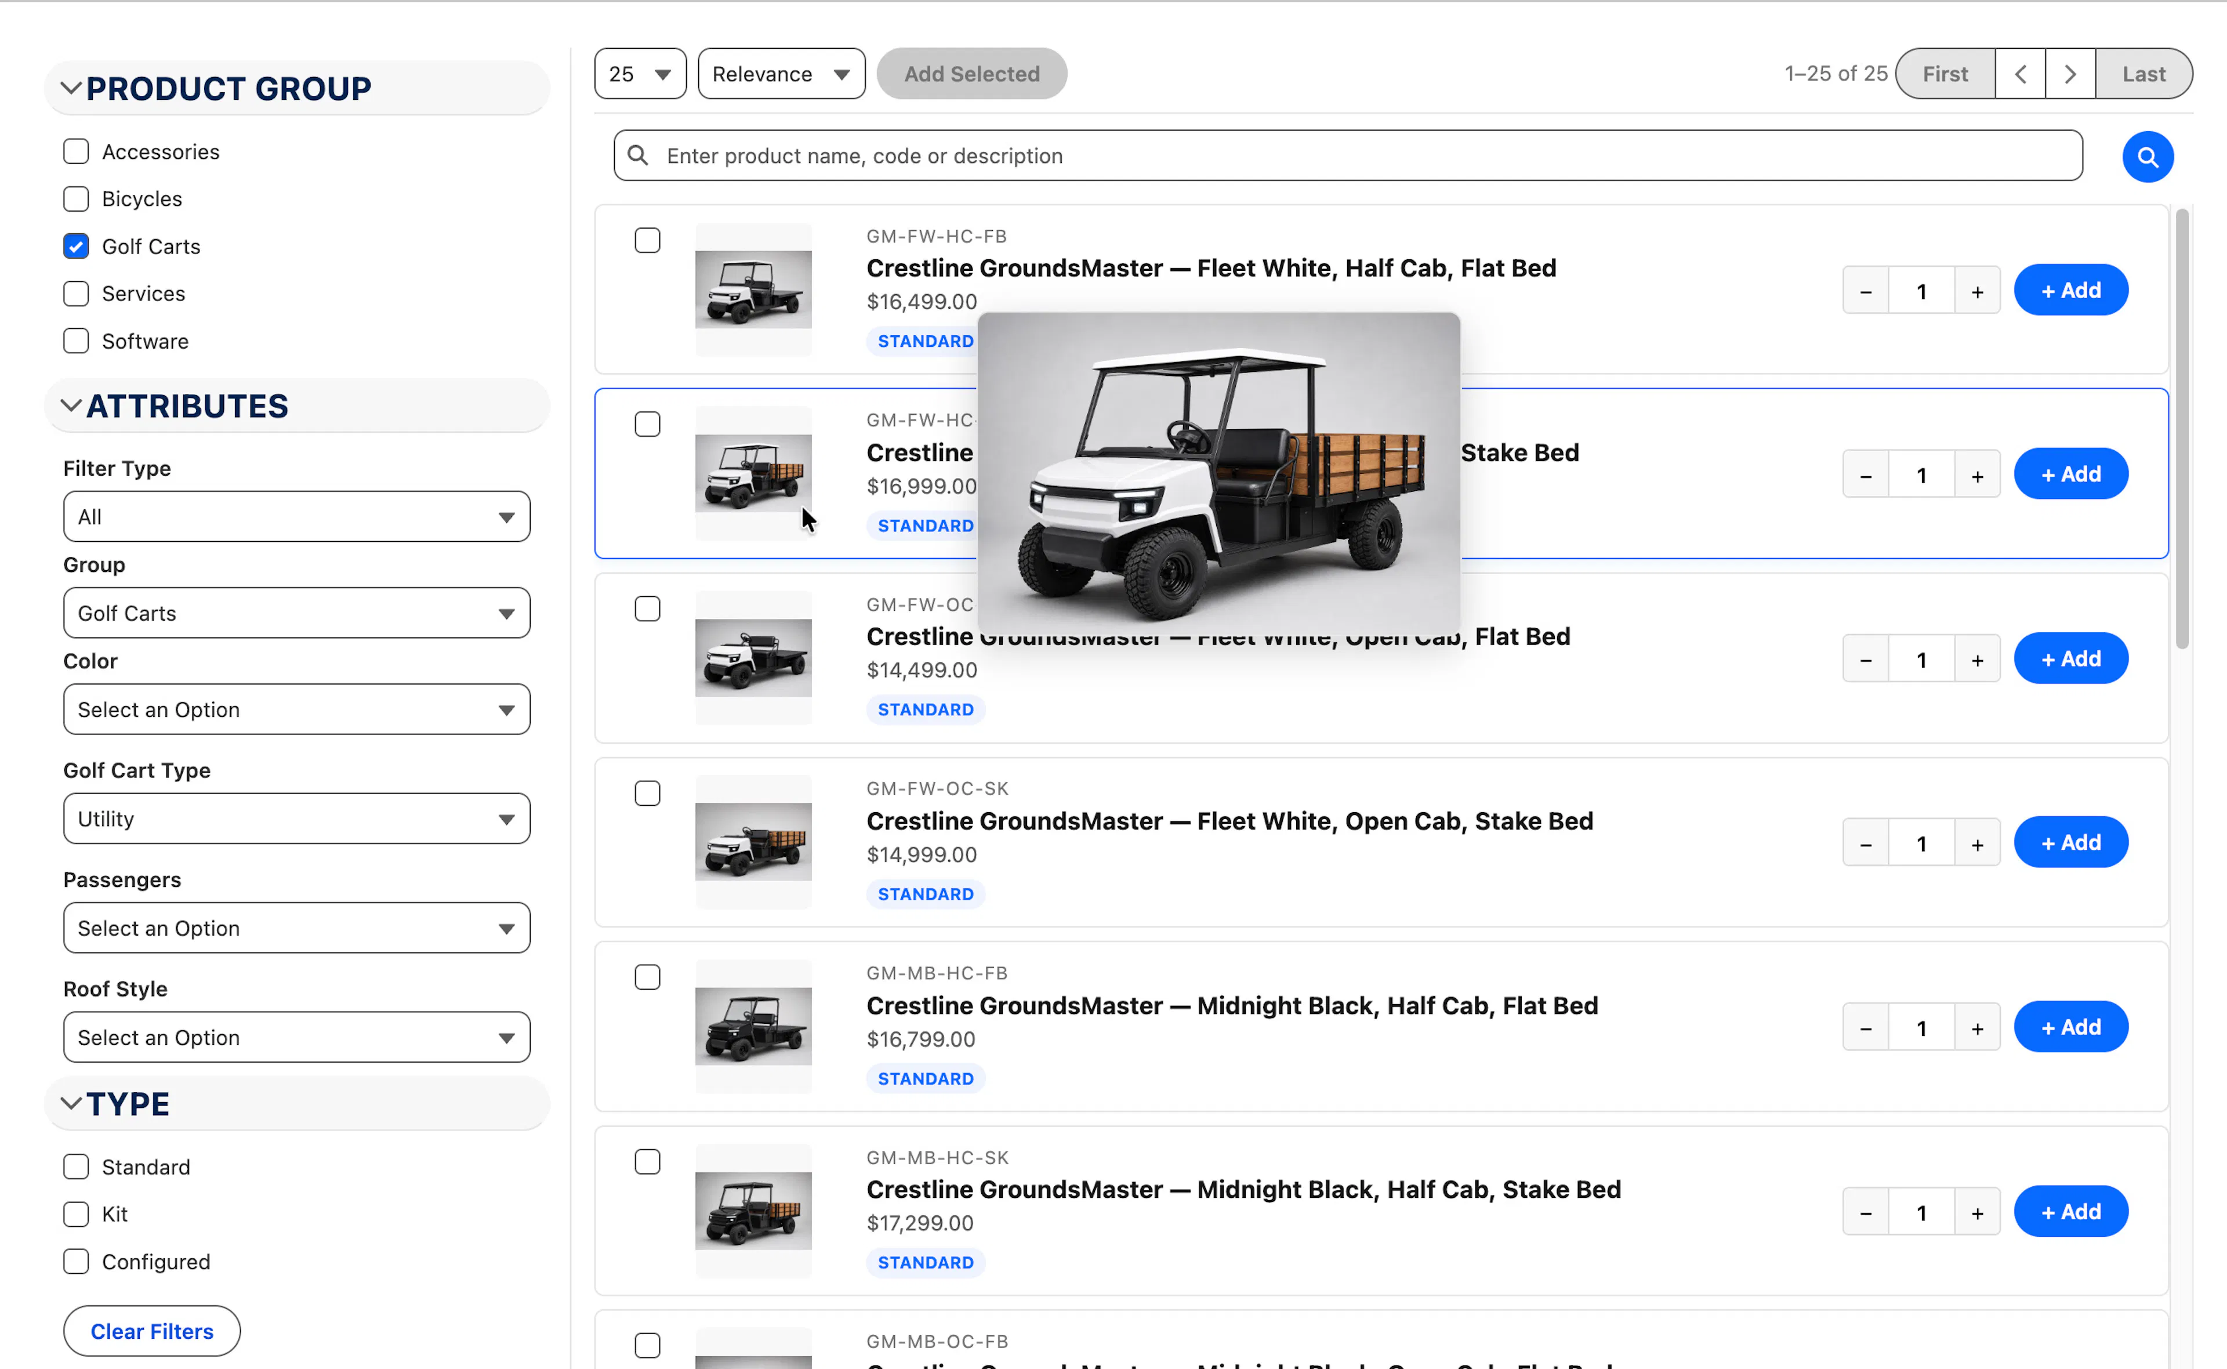
Task: Open the Filter Type dropdown
Action: tap(297, 517)
